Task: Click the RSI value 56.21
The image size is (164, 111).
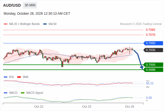Action: coord(150,83)
